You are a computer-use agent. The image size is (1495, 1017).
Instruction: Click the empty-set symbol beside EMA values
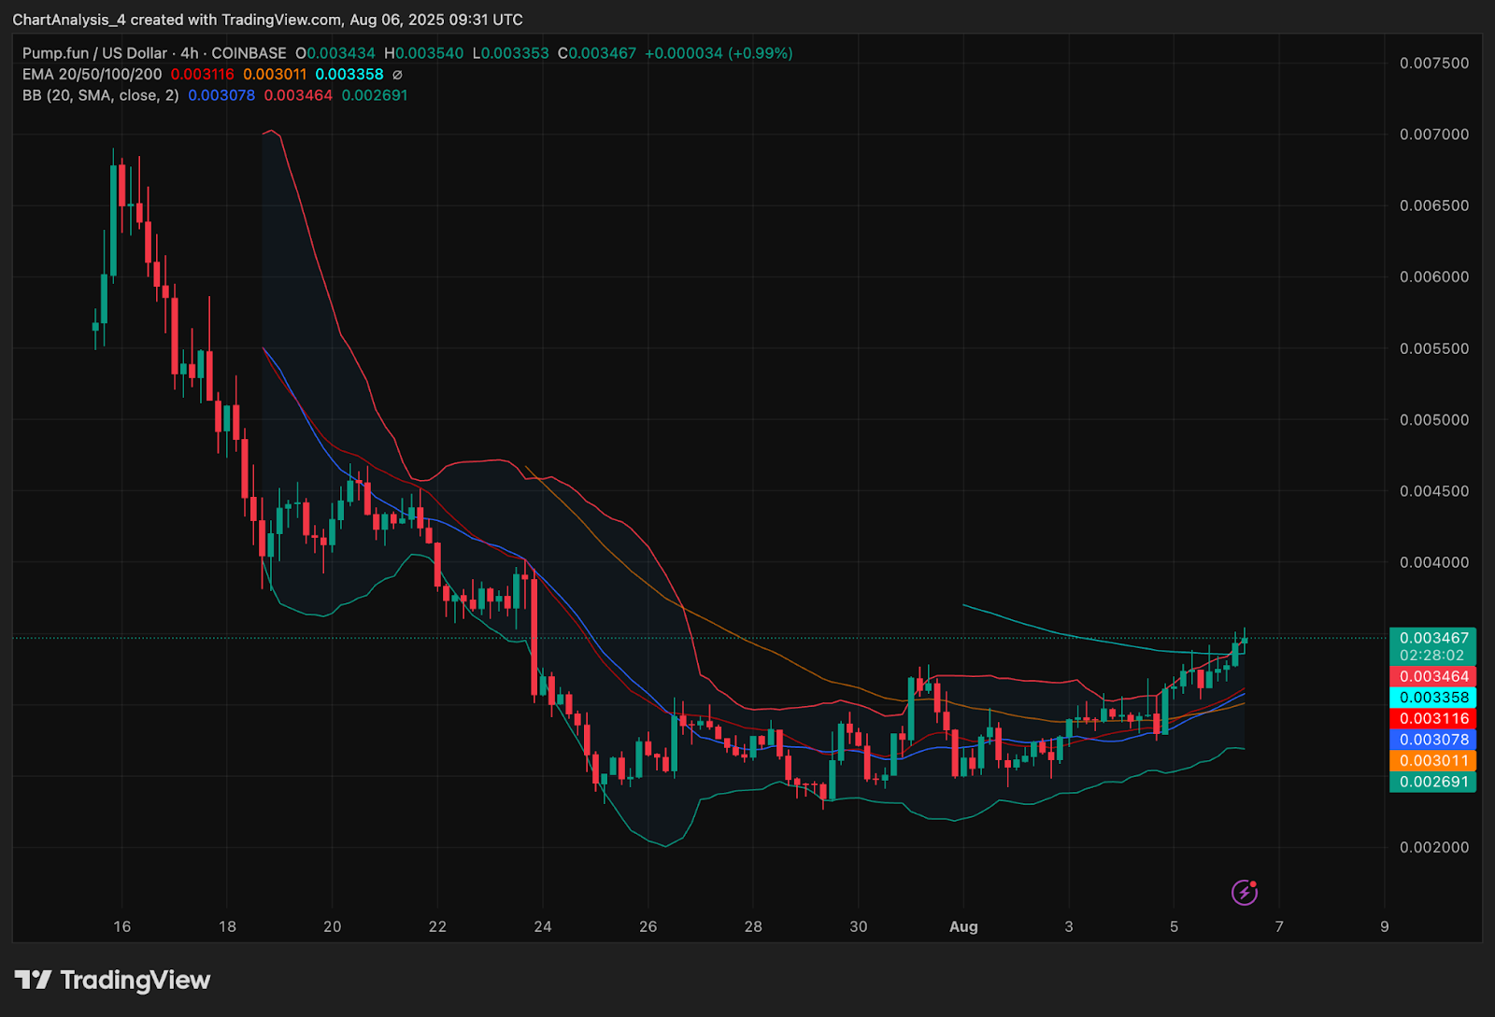pyautogui.click(x=397, y=75)
